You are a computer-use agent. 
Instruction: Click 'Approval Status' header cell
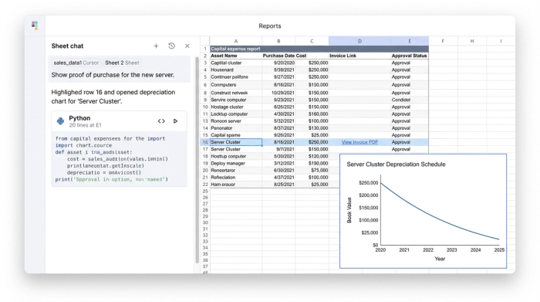tap(410, 56)
